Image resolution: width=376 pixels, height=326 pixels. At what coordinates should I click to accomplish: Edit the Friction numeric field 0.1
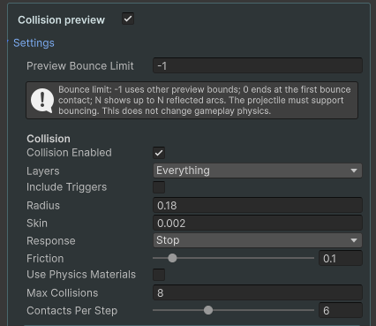(x=341, y=258)
